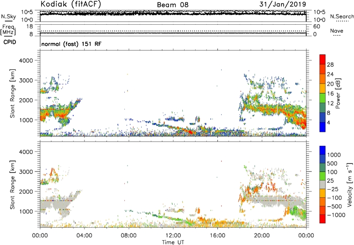Click the '16:00' time tick label
Screen dimensions: 354x245
pos(217,236)
